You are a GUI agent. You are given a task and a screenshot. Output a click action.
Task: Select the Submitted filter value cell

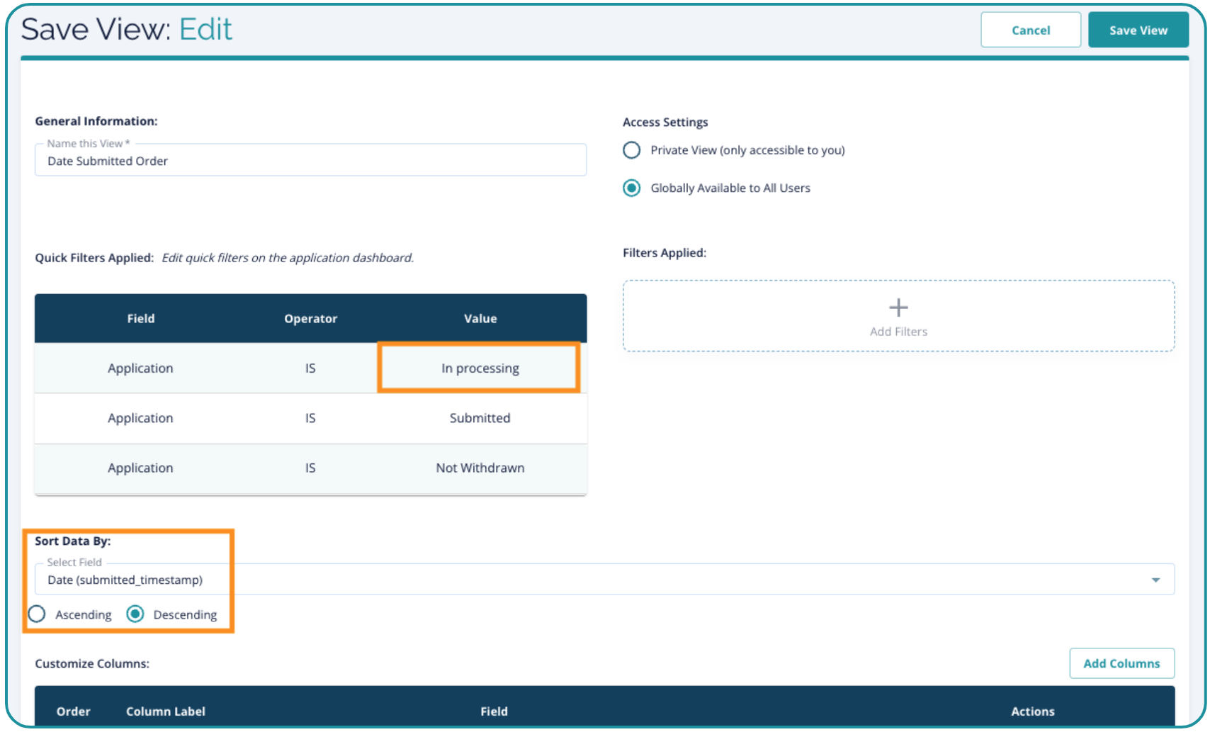pyautogui.click(x=480, y=418)
